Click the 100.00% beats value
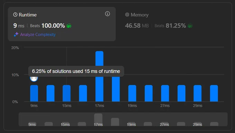This screenshot has height=133, width=235. [x=53, y=26]
